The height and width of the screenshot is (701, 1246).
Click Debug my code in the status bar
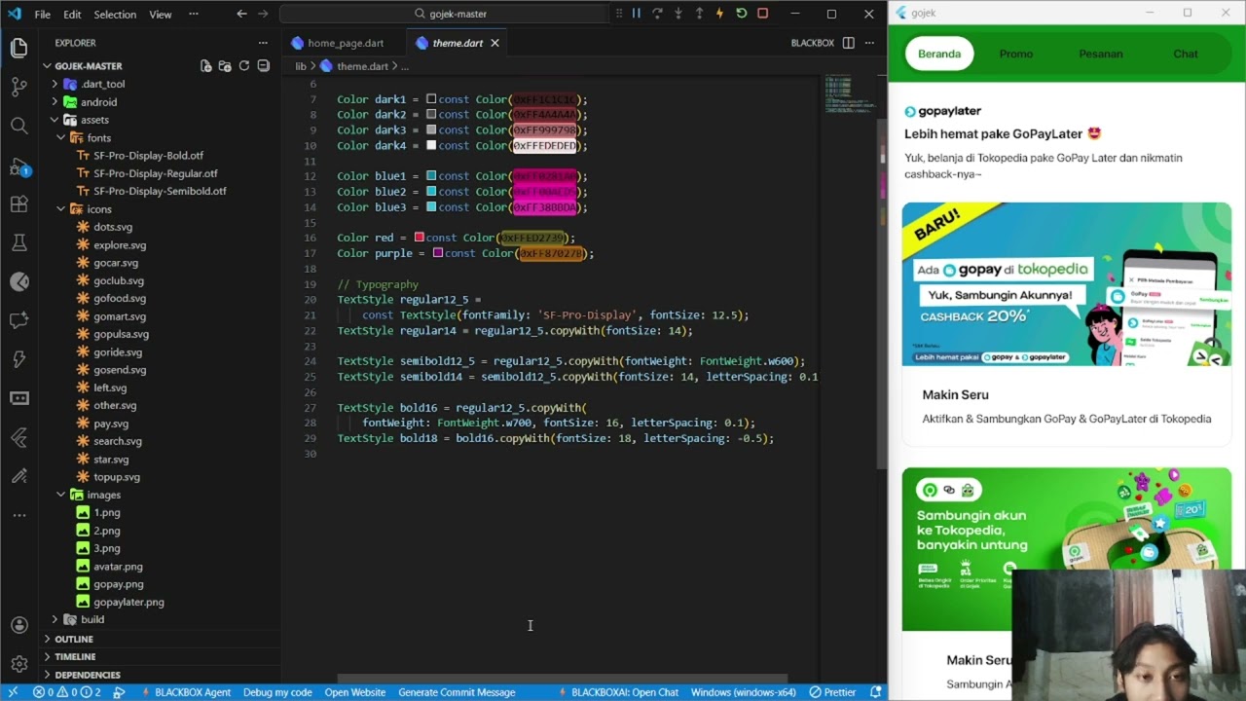click(277, 692)
